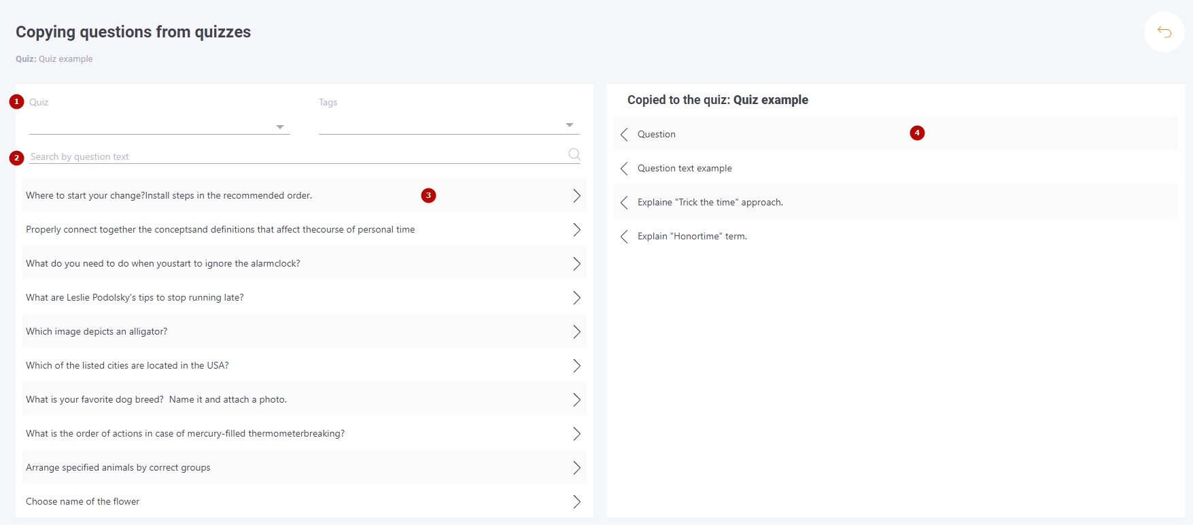
Task: Select 'What are Leslie Podolsky's tips' text
Action: click(x=135, y=298)
